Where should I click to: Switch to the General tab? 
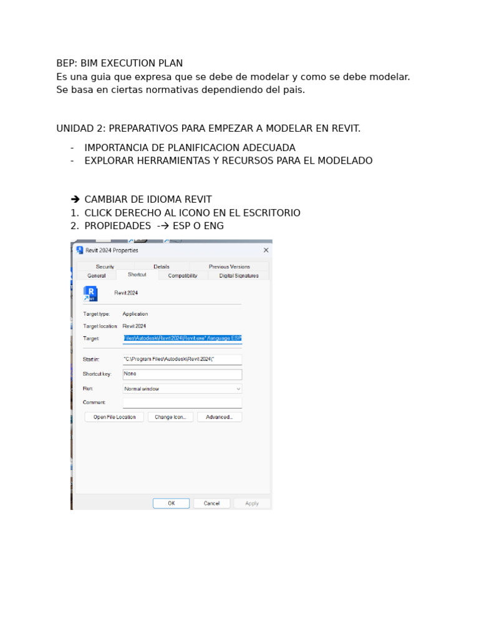[97, 276]
